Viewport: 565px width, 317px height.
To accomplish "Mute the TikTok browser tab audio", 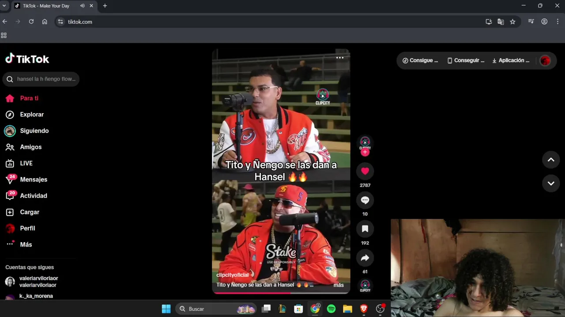I will coord(82,6).
